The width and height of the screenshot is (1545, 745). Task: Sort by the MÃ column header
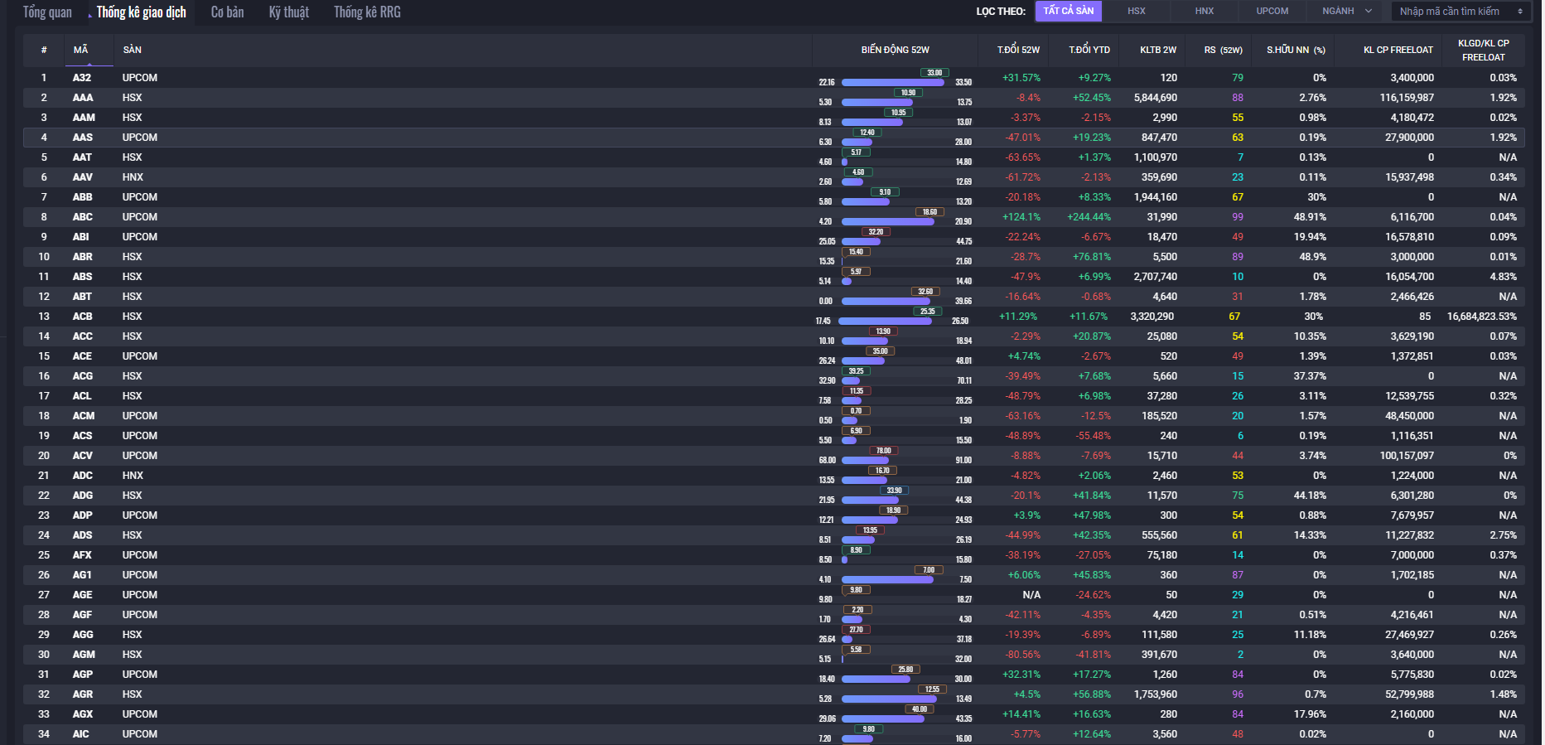(80, 50)
